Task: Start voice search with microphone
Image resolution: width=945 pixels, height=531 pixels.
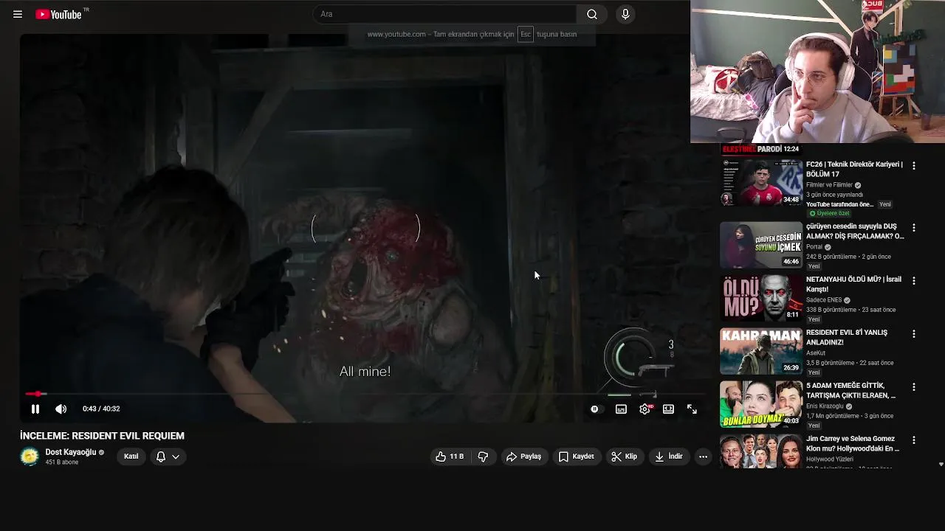Action: click(625, 14)
